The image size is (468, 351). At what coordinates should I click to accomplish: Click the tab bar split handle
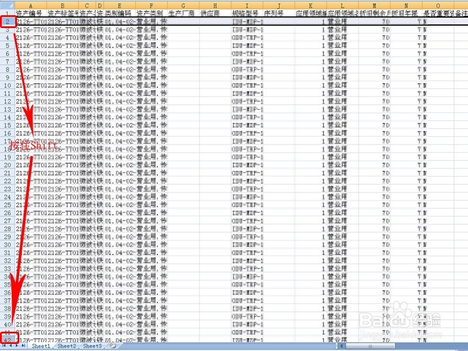point(336,346)
